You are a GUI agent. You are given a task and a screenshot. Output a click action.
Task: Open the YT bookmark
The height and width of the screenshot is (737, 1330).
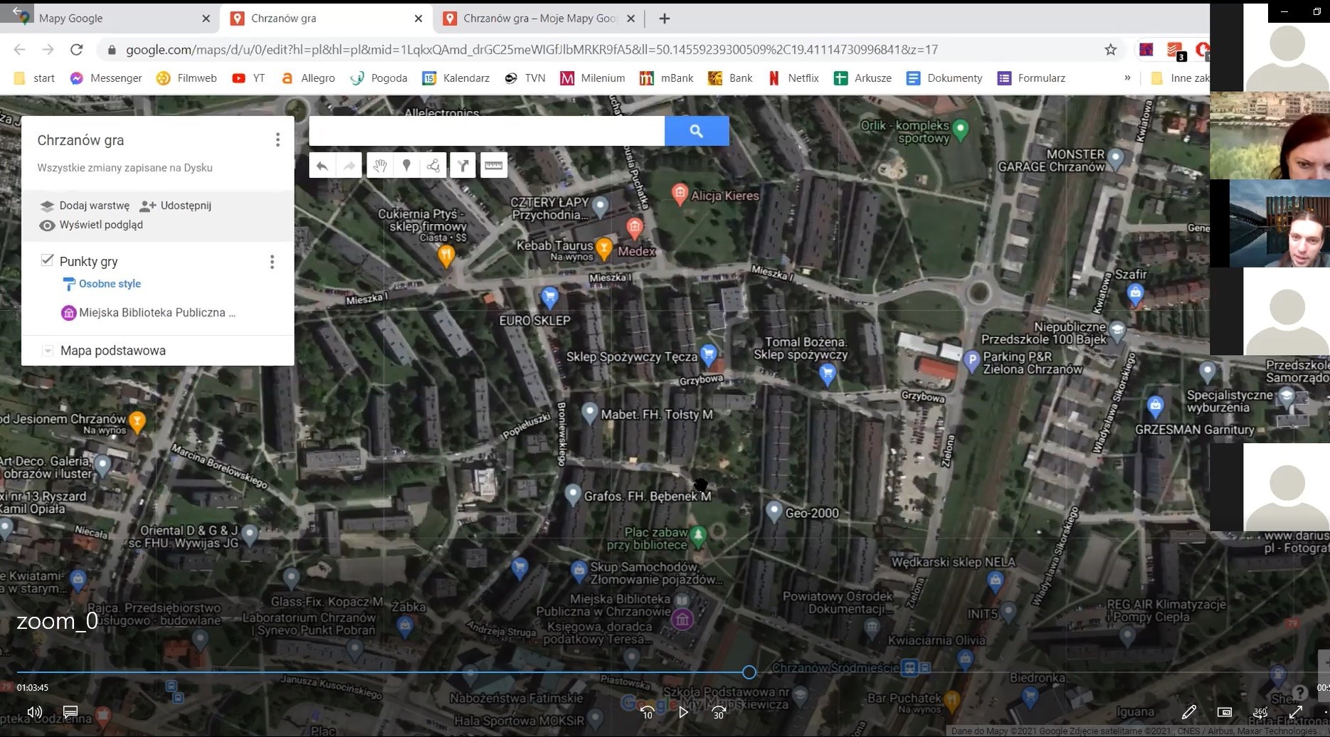[248, 78]
